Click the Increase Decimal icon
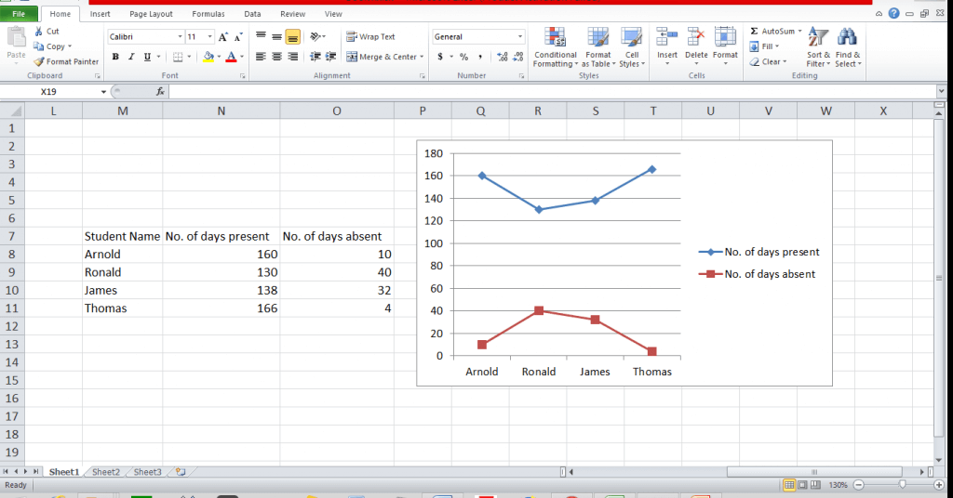 point(503,57)
